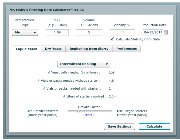This screenshot has width=180, height=140.
Task: Switch to the Liquid Yeast tab
Action: [x=26, y=49]
